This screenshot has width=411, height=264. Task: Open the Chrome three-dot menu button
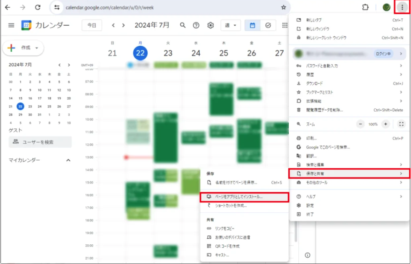click(x=402, y=7)
